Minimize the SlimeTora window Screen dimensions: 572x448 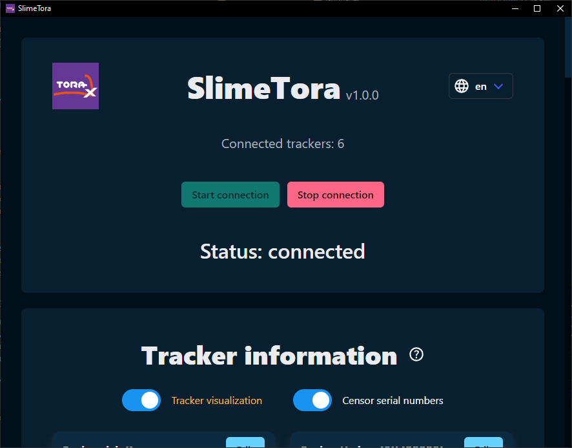[515, 8]
